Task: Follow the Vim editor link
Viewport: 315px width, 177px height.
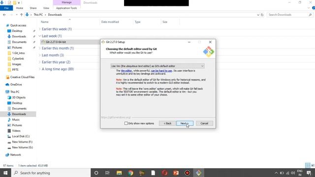Action: [126, 71]
